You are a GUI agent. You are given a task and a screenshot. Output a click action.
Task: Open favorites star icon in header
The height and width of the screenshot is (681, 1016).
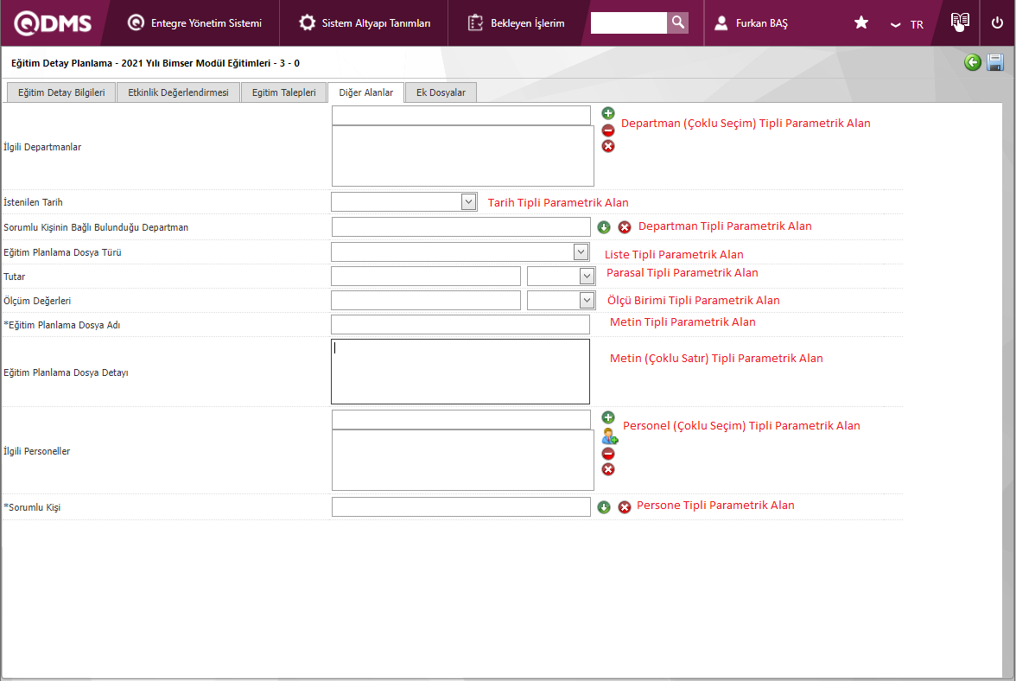click(x=861, y=23)
